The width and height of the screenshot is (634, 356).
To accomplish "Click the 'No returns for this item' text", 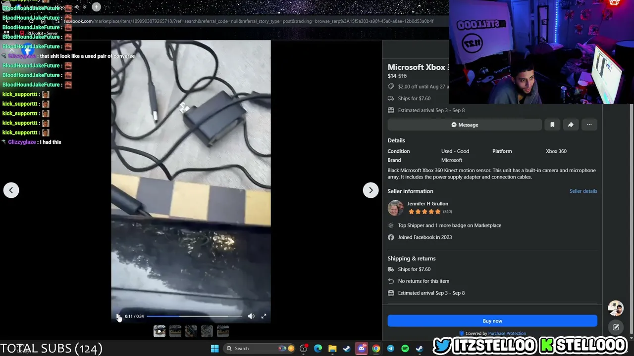I will [423, 281].
